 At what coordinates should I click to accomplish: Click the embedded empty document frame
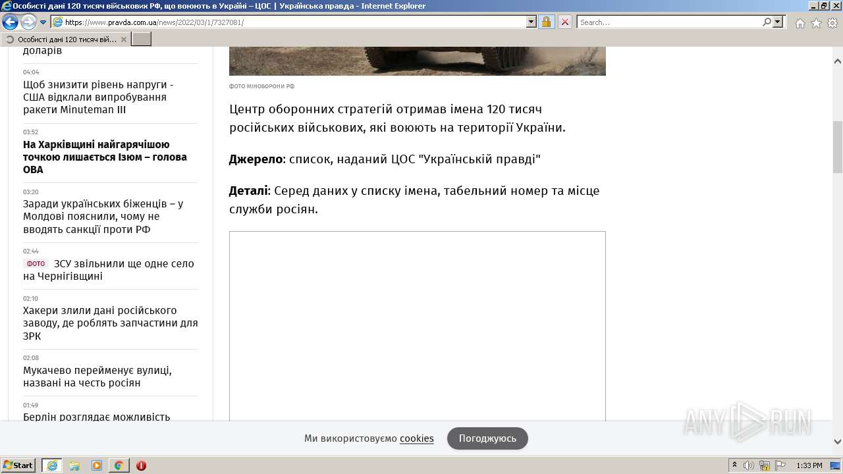pyautogui.click(x=417, y=326)
